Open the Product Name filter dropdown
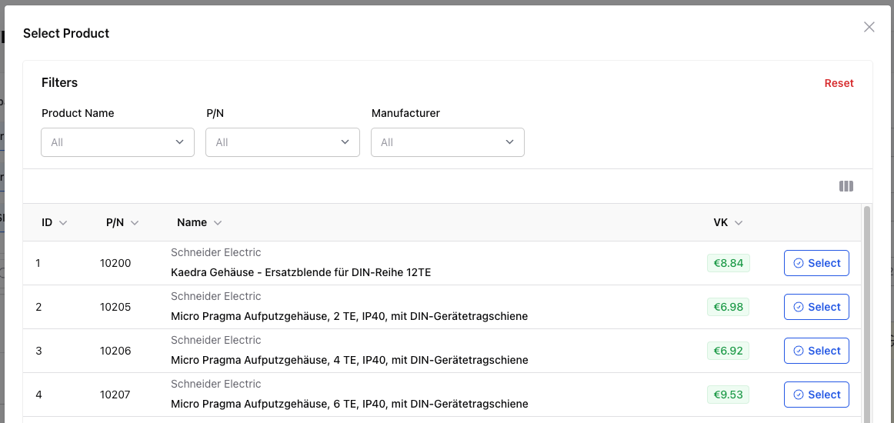The width and height of the screenshot is (894, 423). point(118,142)
